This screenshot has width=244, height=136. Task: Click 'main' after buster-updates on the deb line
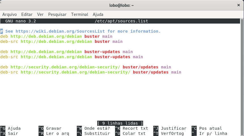[128, 52]
